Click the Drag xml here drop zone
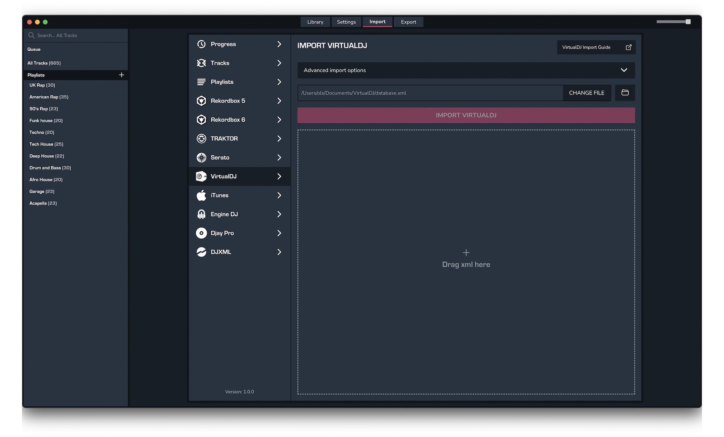 466,262
